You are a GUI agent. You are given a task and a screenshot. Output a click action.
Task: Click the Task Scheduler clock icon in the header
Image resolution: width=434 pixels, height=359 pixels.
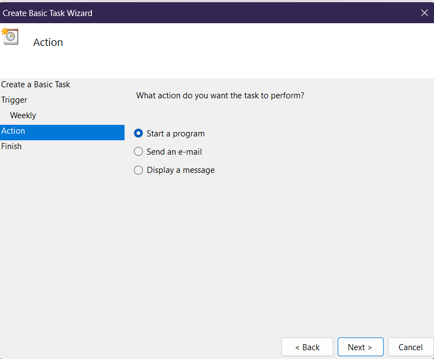(10, 36)
